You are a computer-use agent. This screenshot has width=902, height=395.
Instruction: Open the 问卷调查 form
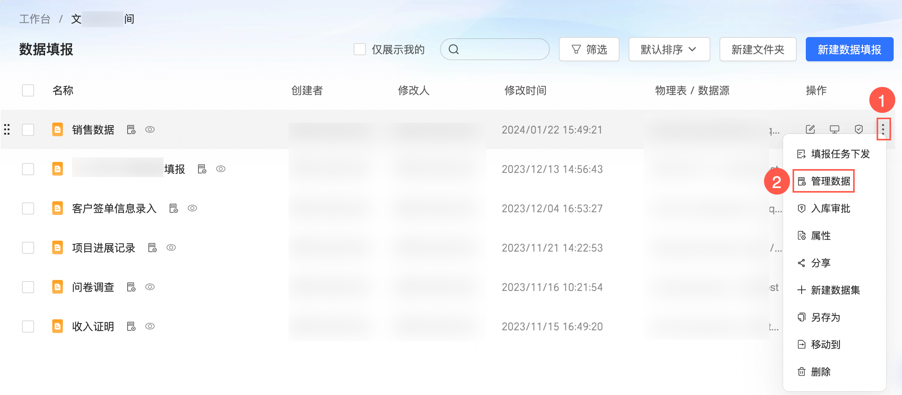click(93, 287)
